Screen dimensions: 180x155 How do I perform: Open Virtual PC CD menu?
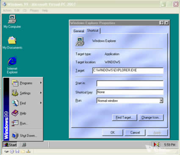[25, 11]
